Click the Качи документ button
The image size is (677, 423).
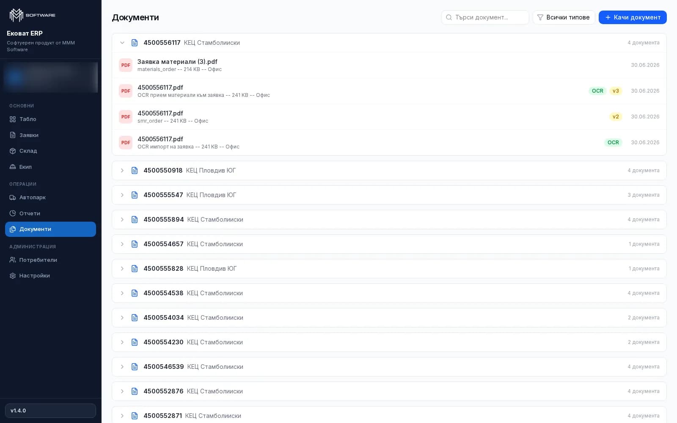[633, 17]
